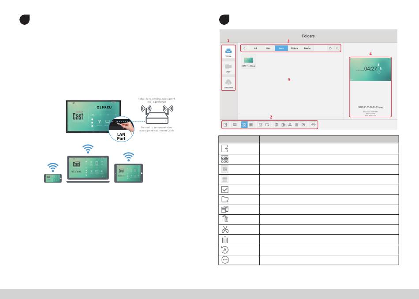The width and height of the screenshot is (419, 299).
Task: Open the Storage location in Folders sidebar
Action: click(x=228, y=52)
